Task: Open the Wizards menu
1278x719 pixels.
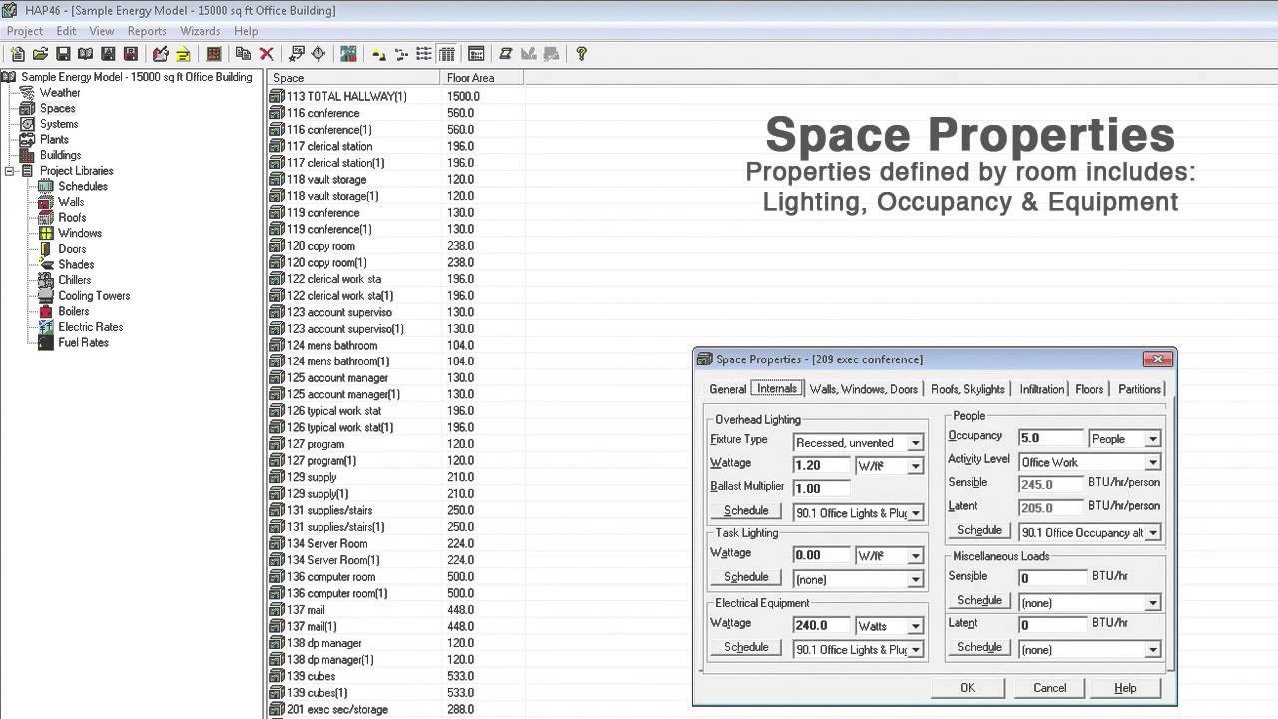Action: (200, 31)
